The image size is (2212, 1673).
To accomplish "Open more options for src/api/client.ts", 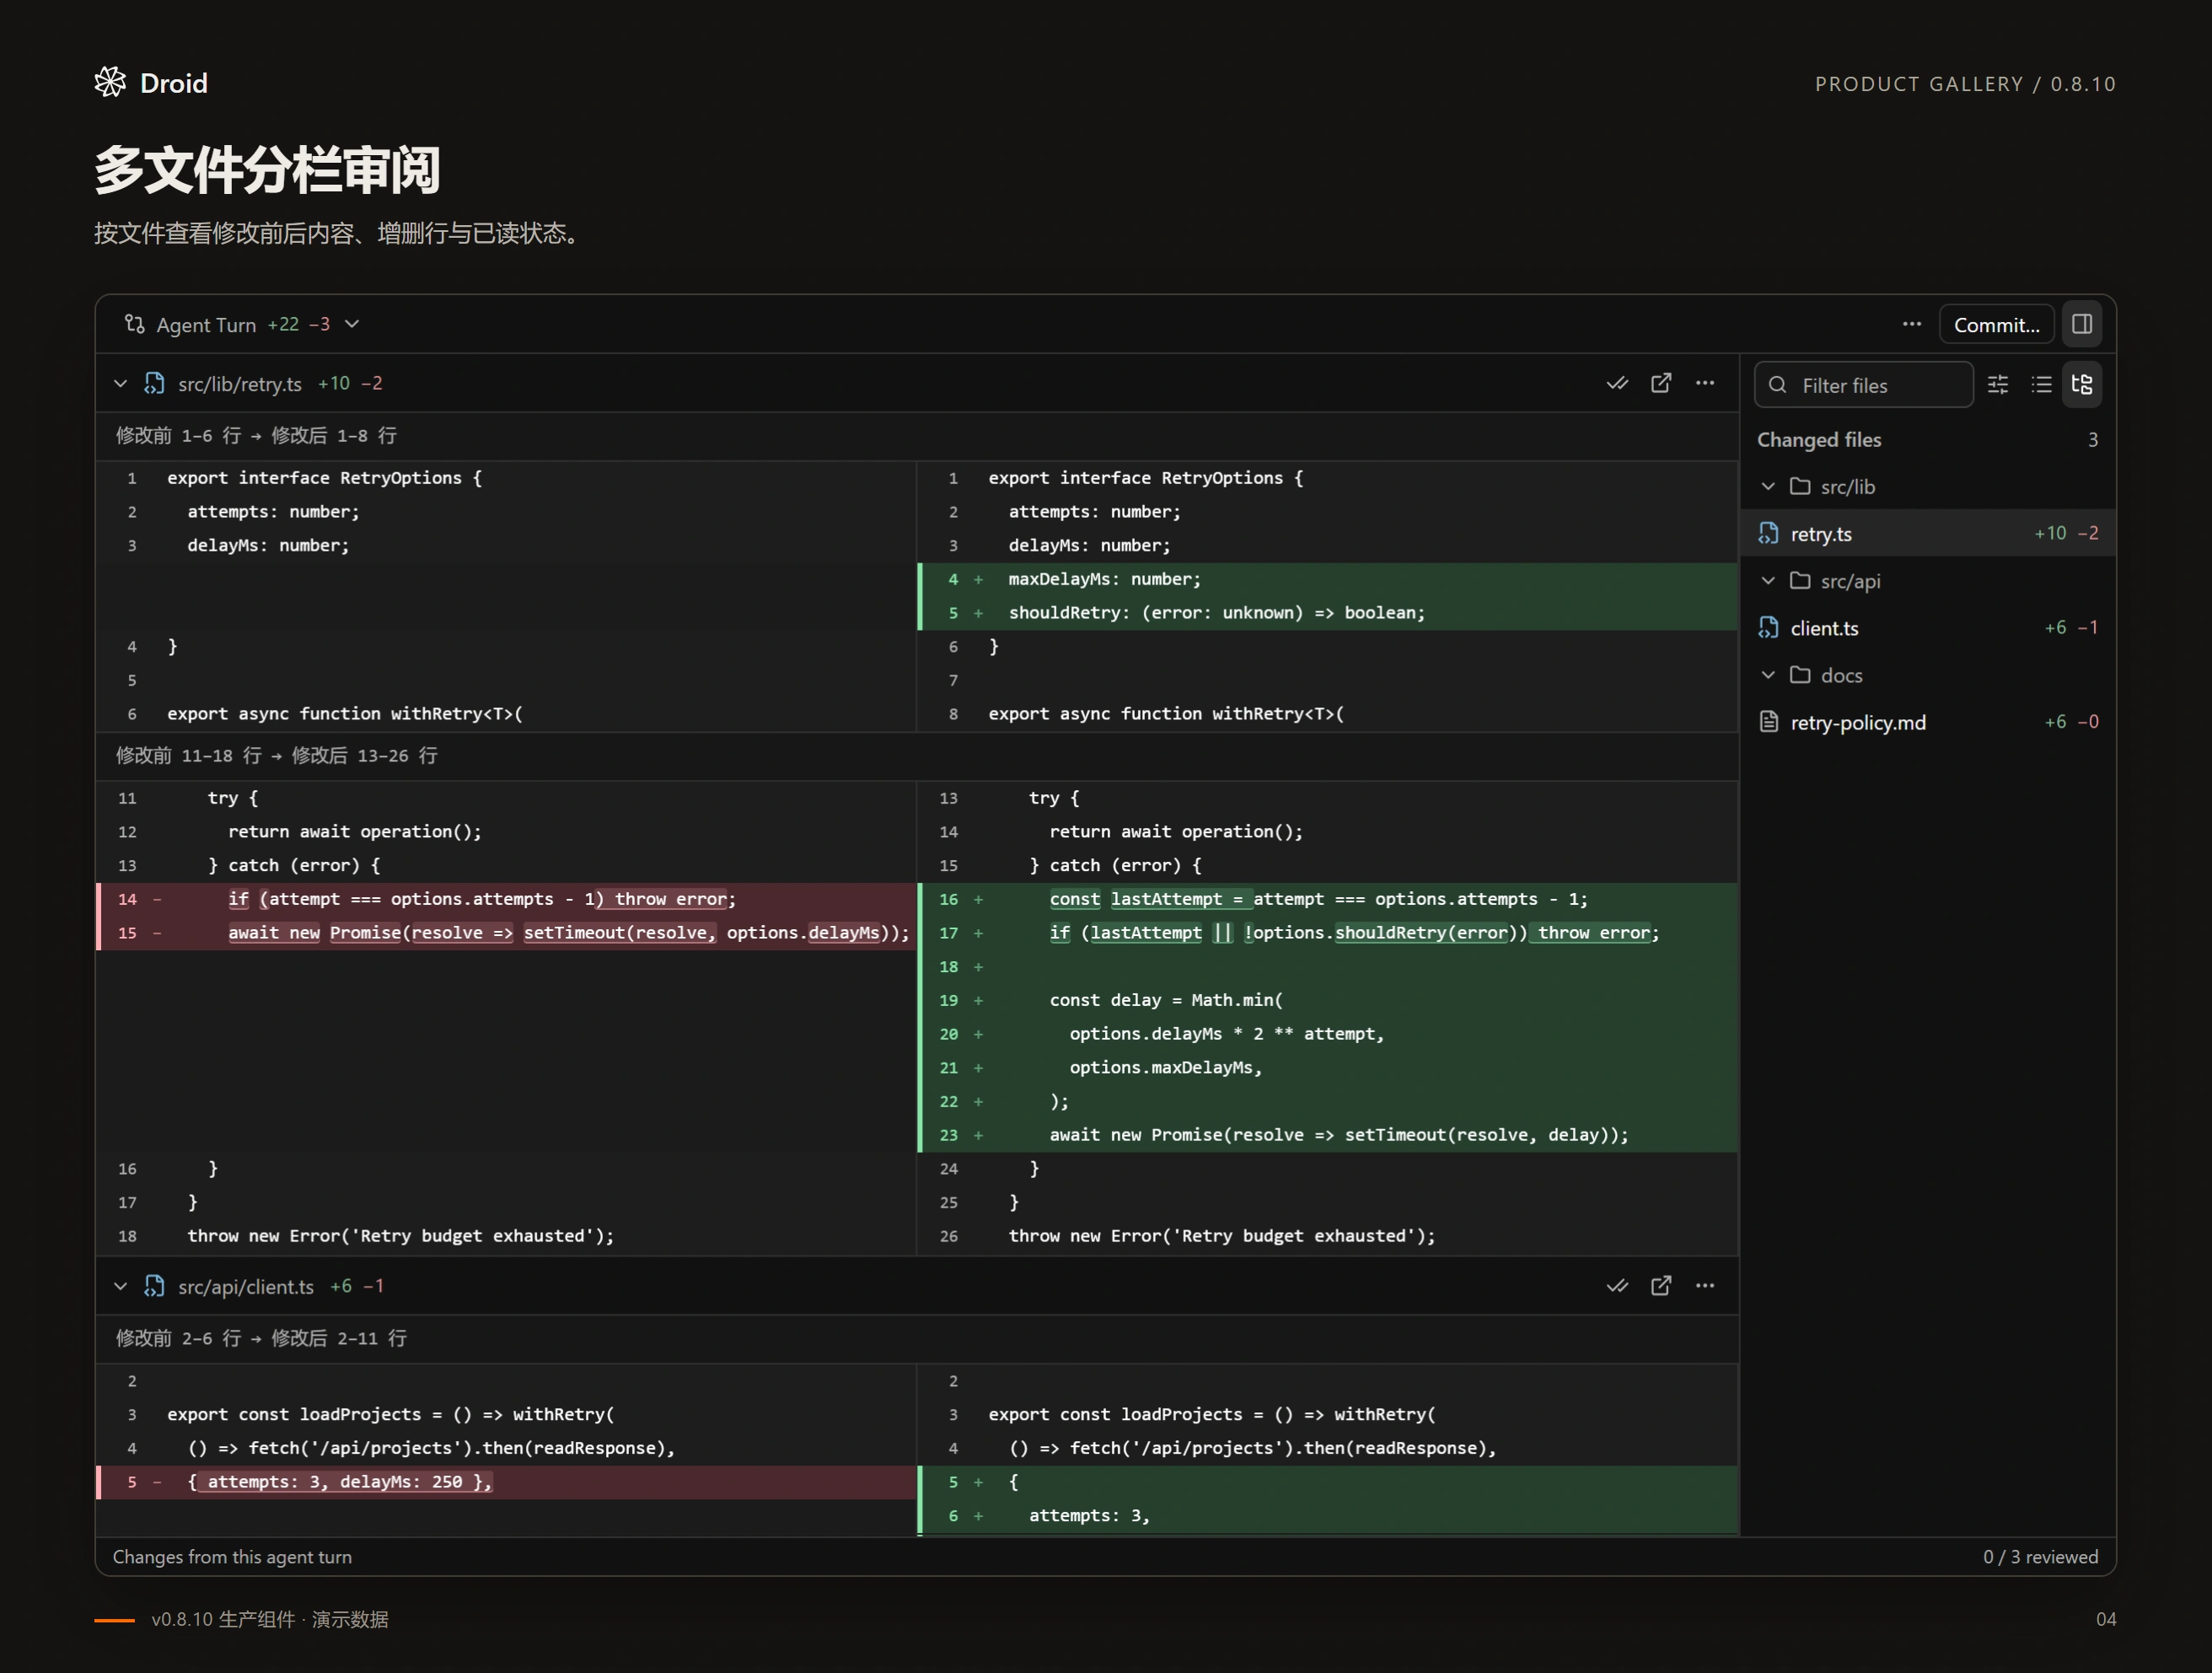I will tap(1705, 1286).
